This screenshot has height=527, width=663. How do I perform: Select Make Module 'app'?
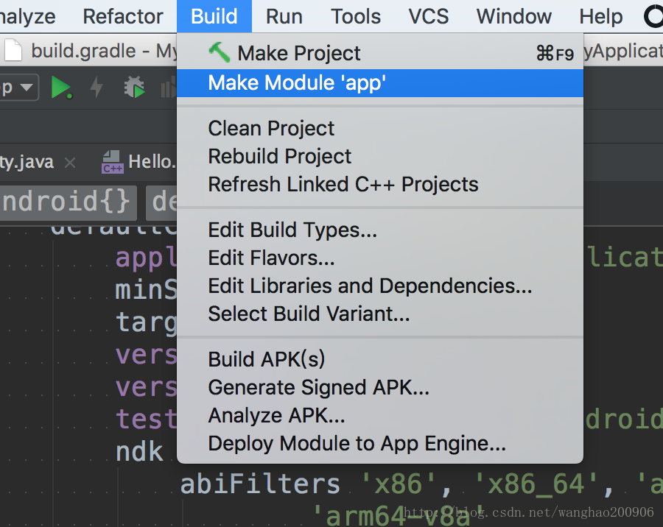[x=297, y=83]
